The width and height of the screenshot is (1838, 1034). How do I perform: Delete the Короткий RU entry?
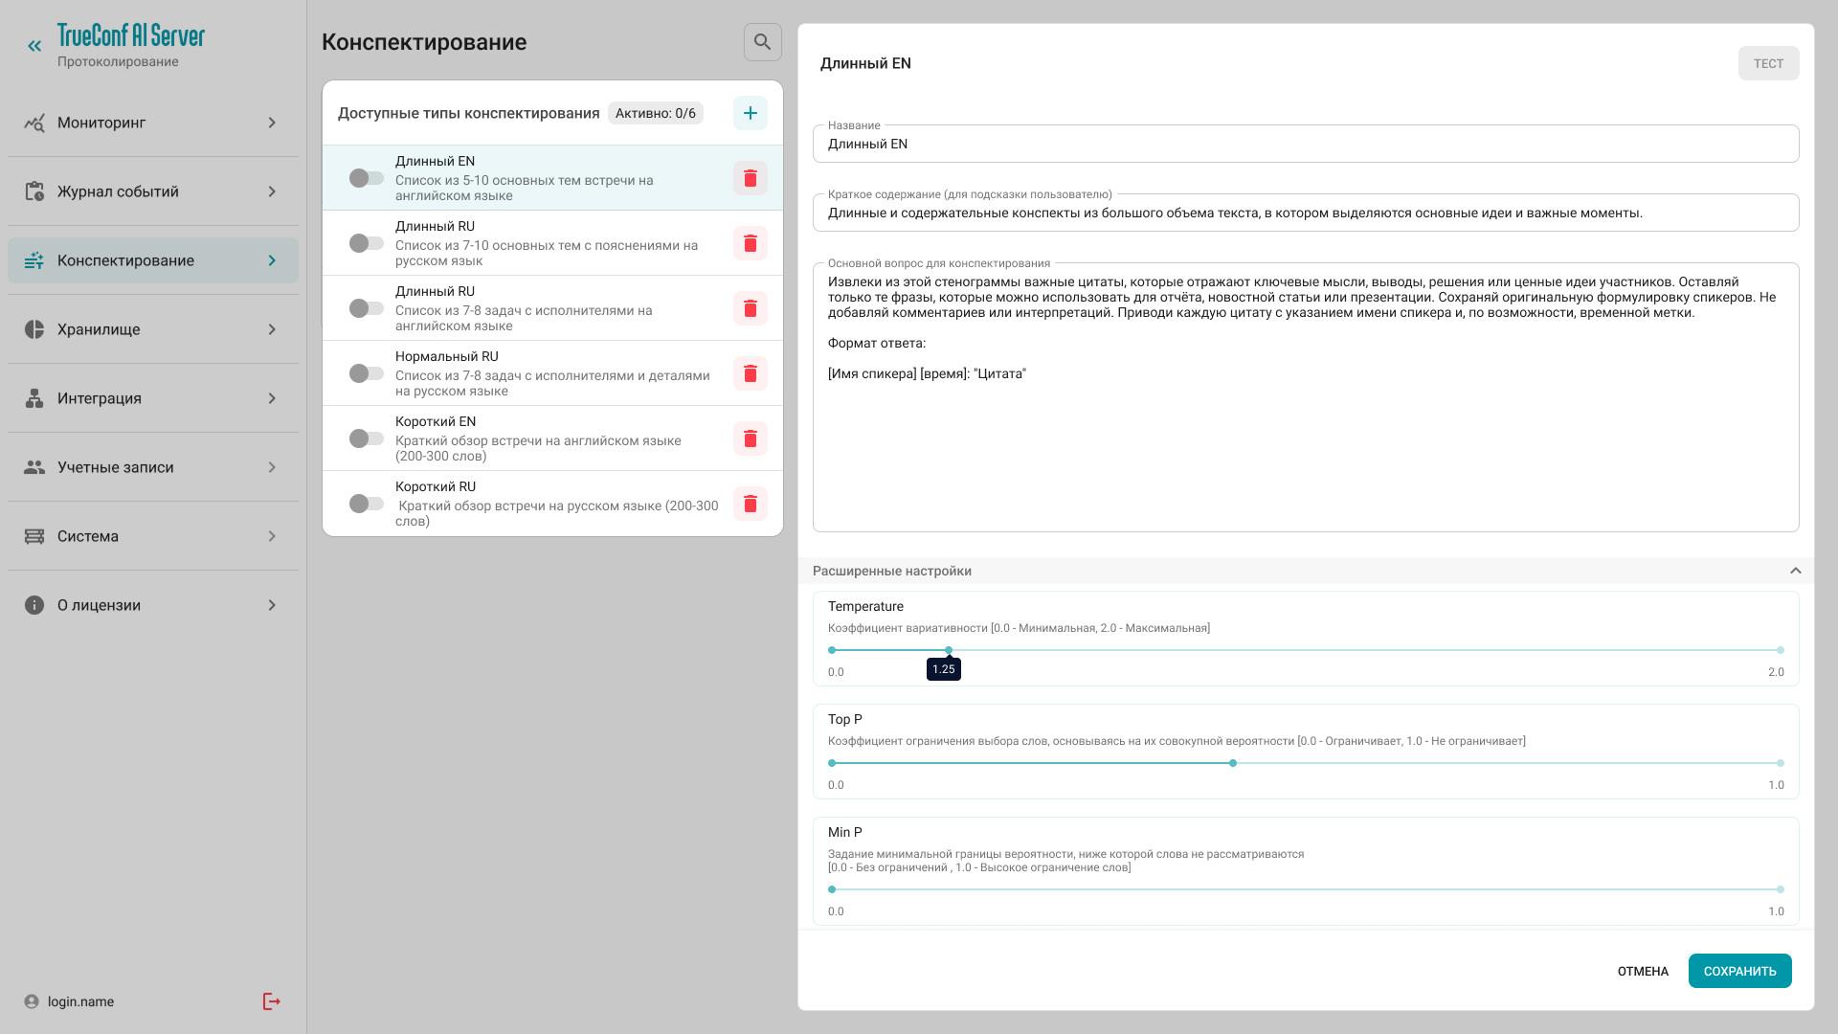pos(750,504)
